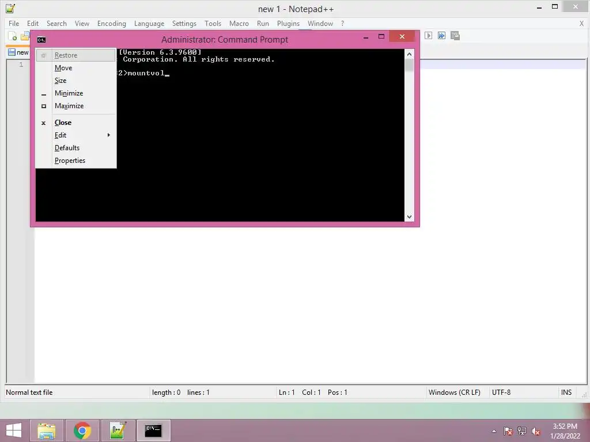Click the 'length : 0' status text

167,393
